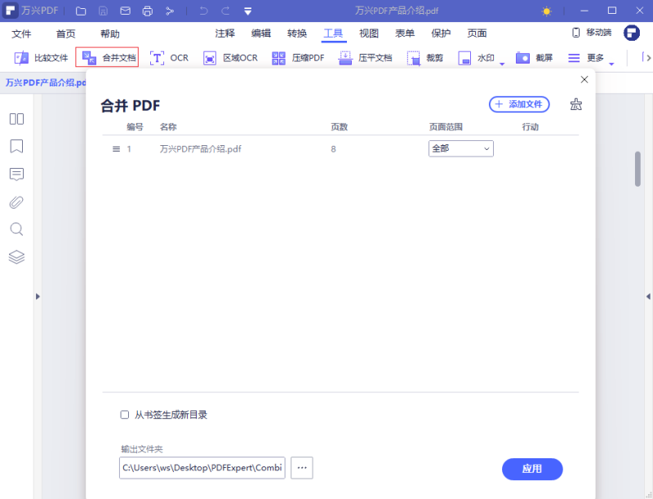Screen dimensions: 653x499
Task: Select the 工具 tab
Action: (333, 33)
